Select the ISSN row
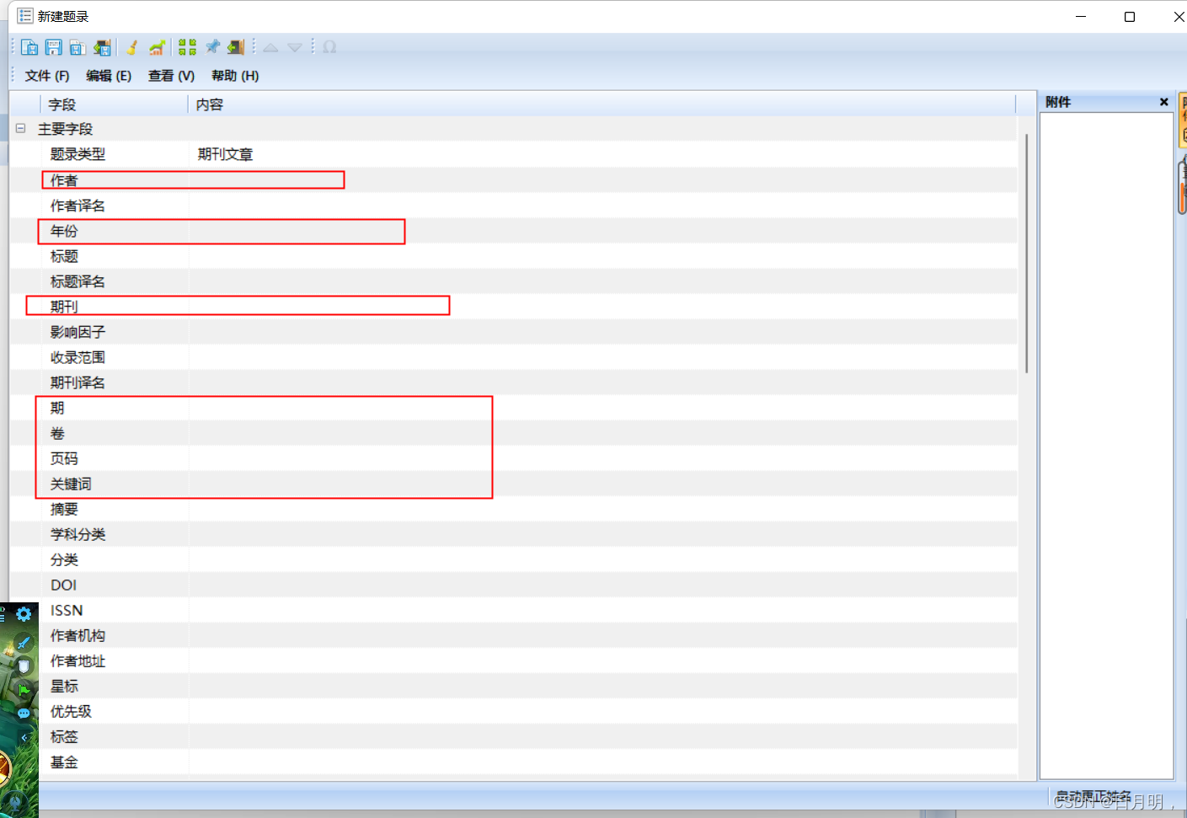 coord(513,610)
